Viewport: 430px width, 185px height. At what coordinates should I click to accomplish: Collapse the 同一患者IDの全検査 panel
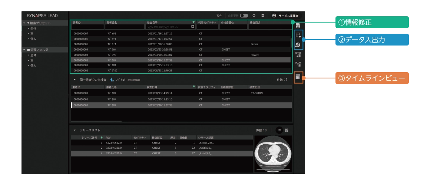(75, 80)
